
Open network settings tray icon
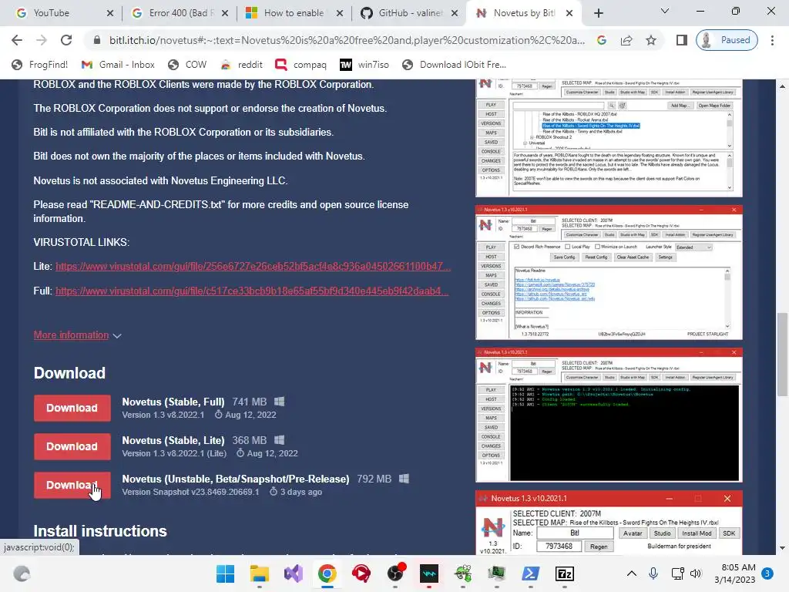point(677,573)
